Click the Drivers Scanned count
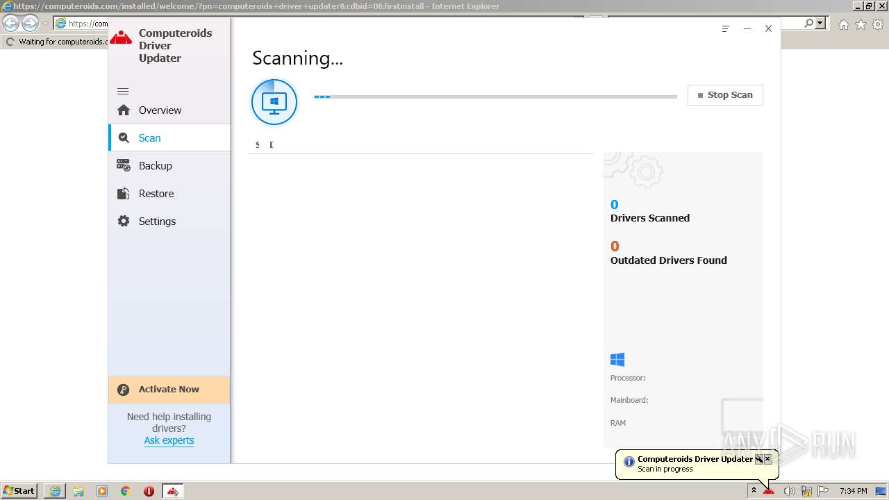This screenshot has width=889, height=500. [x=614, y=204]
